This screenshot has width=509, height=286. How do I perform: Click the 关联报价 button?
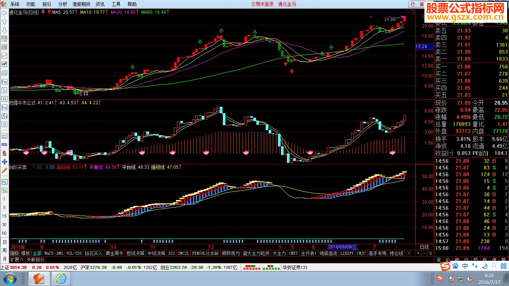point(35,260)
